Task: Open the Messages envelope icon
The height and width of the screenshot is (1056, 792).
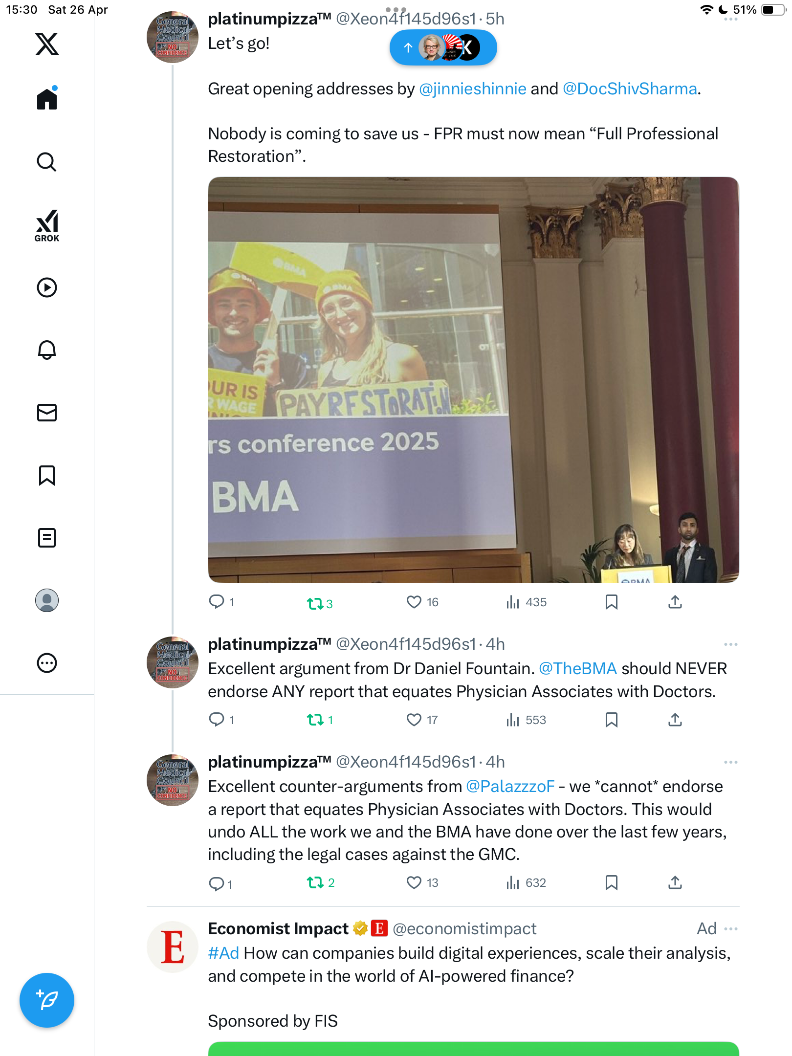Action: [x=47, y=413]
